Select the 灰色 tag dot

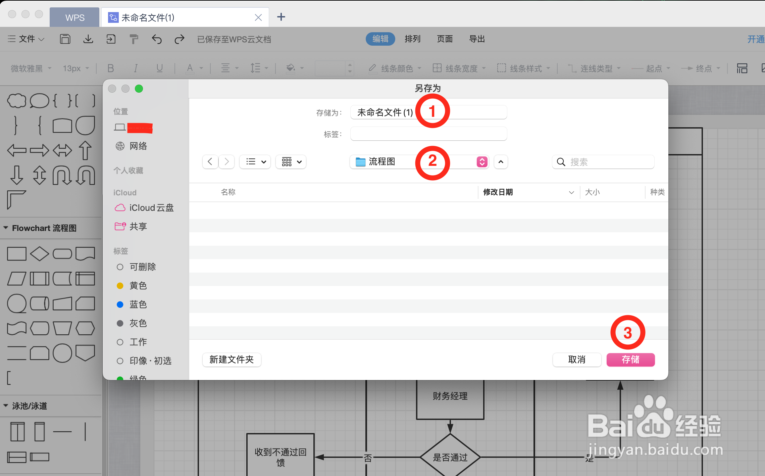[120, 323]
